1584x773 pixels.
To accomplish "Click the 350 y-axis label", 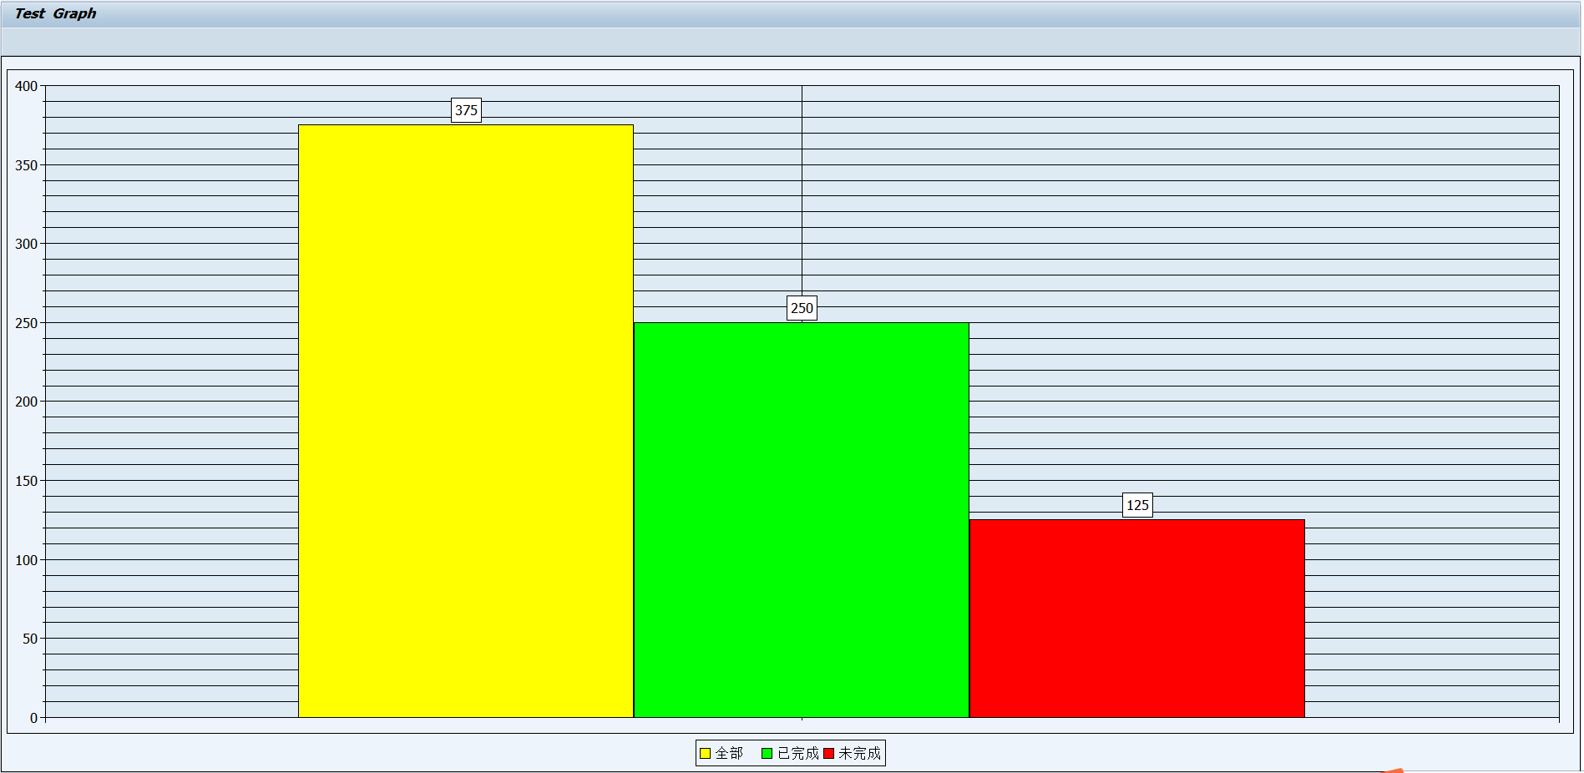I will pos(26,165).
